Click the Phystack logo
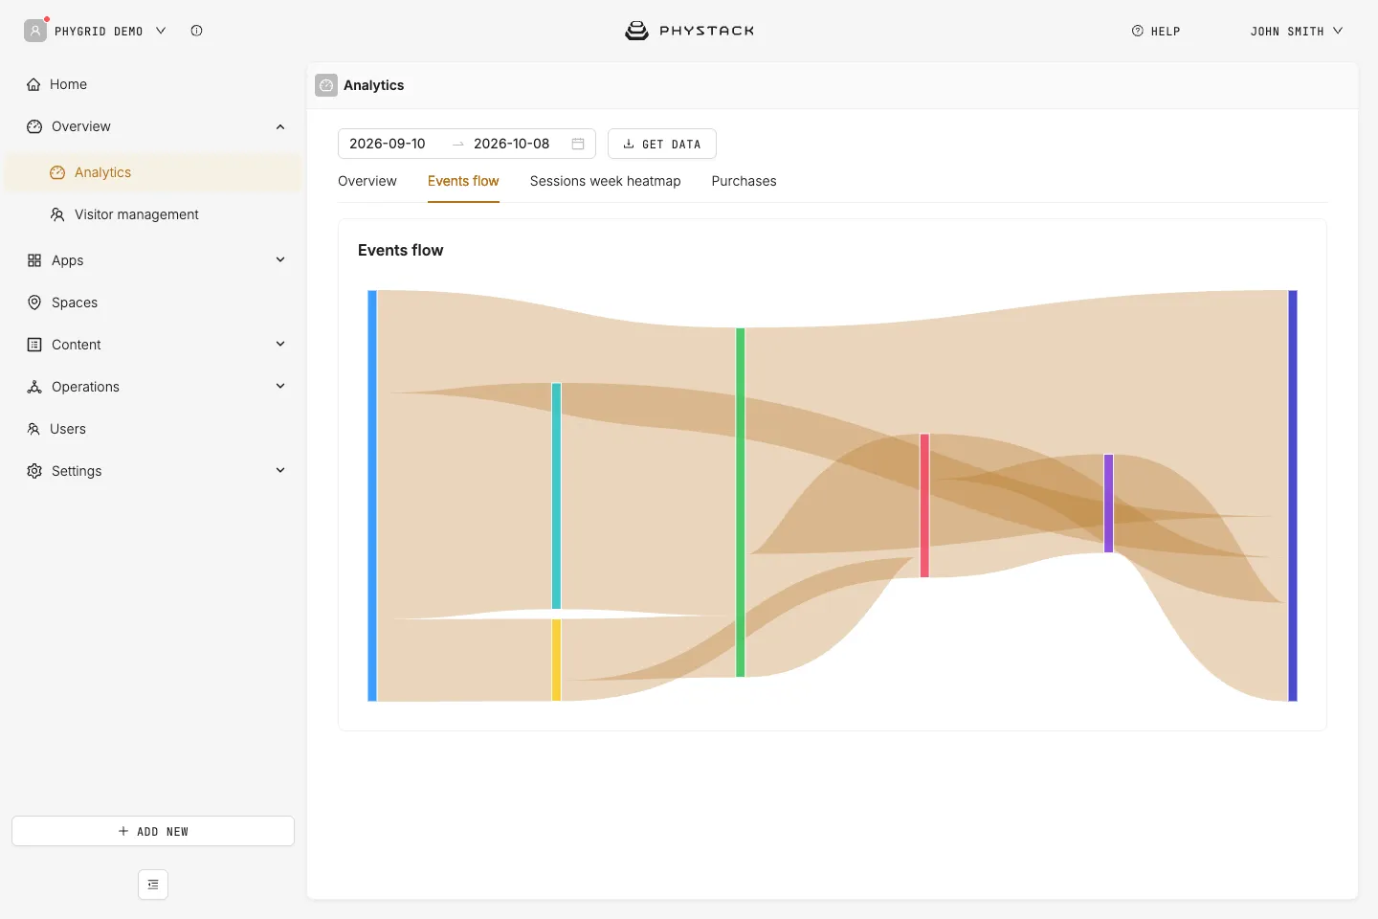This screenshot has height=919, width=1378. (689, 31)
